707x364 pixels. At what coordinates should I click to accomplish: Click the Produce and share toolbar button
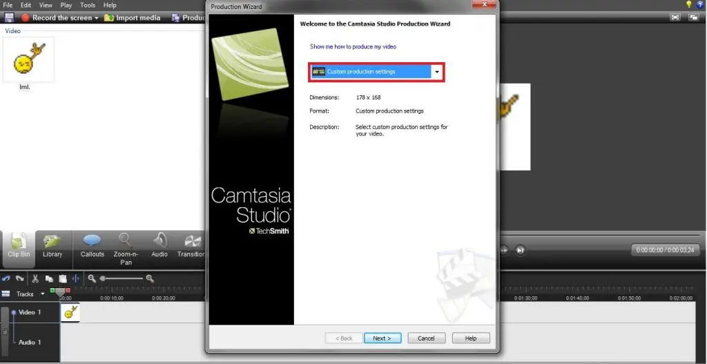(188, 17)
